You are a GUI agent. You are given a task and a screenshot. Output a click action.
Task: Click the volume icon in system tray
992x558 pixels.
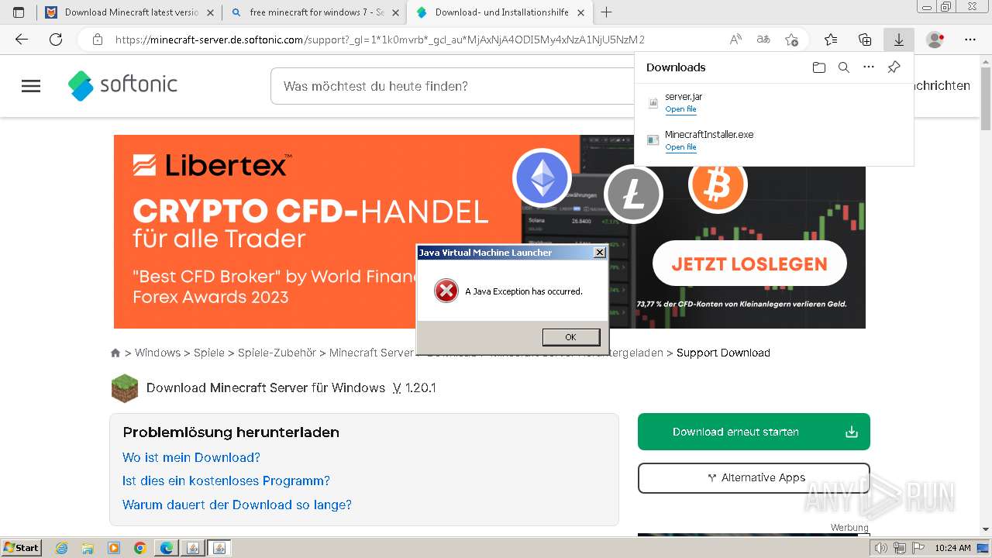(880, 548)
